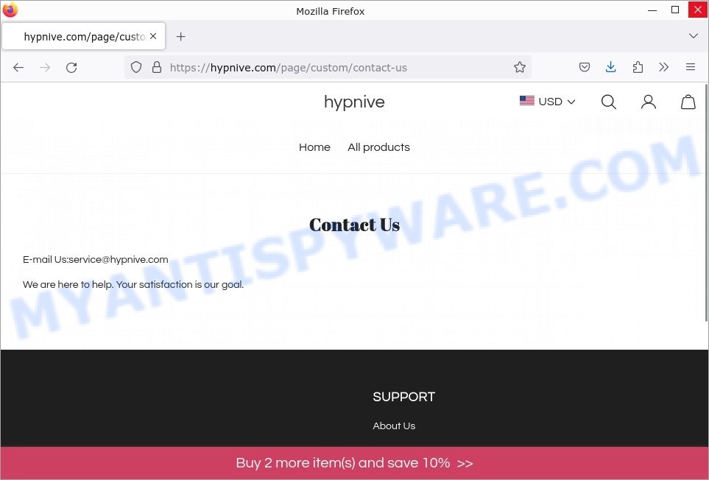This screenshot has width=709, height=480.
Task: Reload the current page
Action: pos(71,68)
